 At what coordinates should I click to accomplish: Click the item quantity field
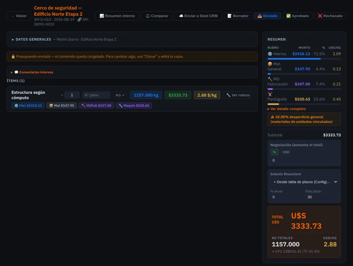[x=72, y=95]
